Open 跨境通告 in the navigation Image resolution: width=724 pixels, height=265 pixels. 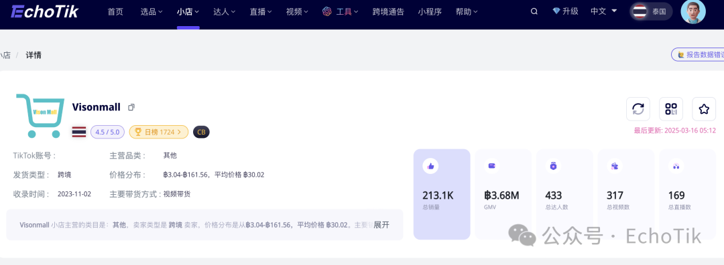point(388,12)
